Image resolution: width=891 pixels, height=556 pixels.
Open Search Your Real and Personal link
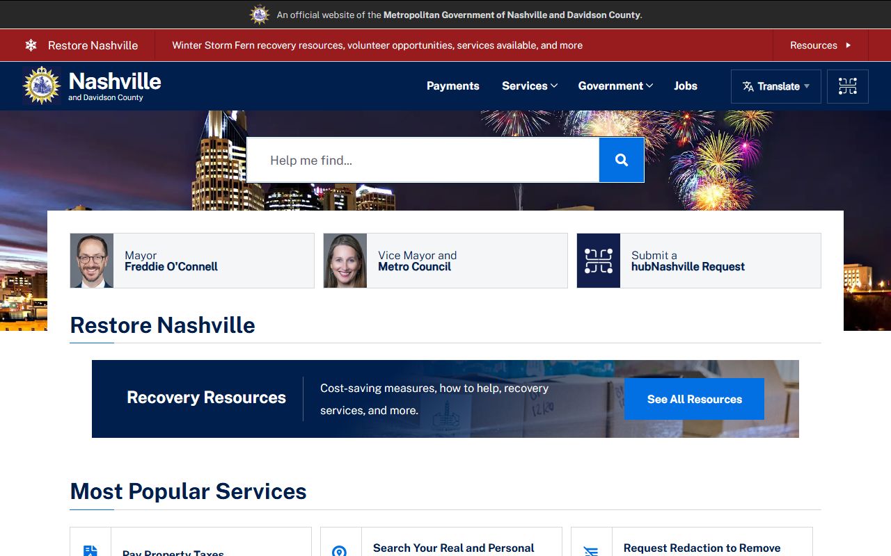454,548
